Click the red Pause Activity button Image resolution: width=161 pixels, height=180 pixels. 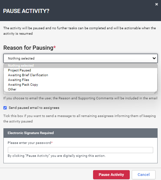[x=111, y=175]
